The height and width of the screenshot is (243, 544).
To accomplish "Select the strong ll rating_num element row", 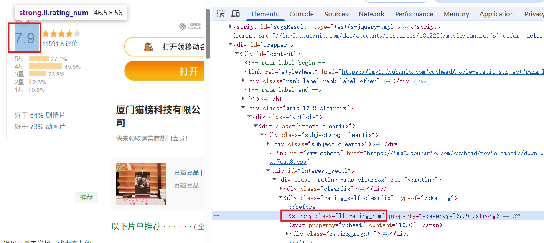I will pyautogui.click(x=378, y=216).
